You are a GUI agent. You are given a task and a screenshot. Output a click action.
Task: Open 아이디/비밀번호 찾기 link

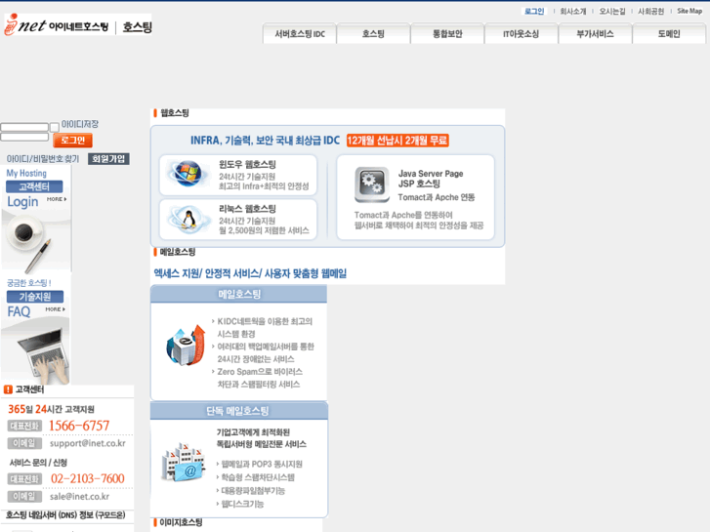pos(43,159)
